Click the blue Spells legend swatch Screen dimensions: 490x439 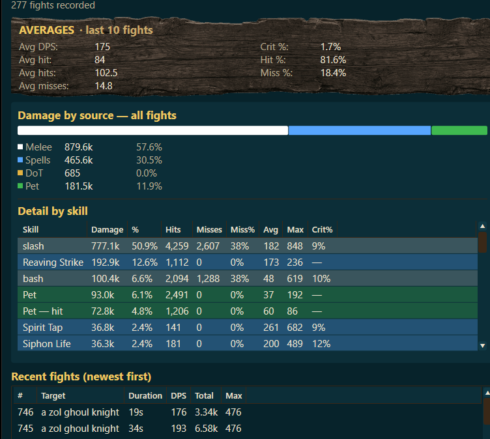pyautogui.click(x=20, y=160)
